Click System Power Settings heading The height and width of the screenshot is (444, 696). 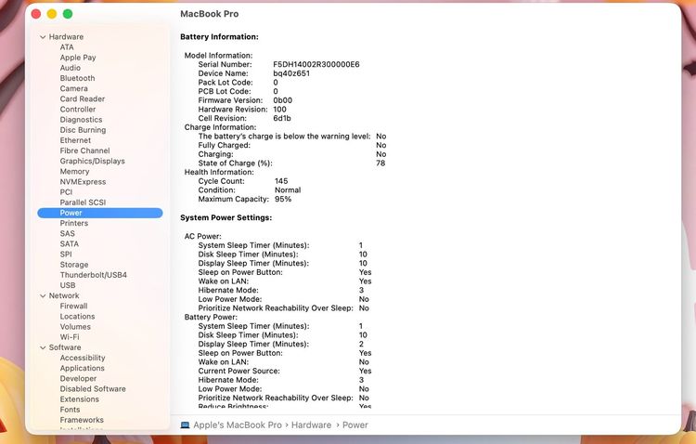[x=226, y=217]
